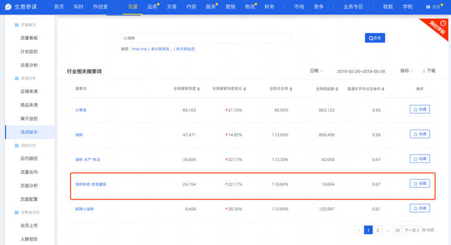Favorite the 小零食 row with 收藏
The width and height of the screenshot is (451, 245).
click(x=419, y=110)
